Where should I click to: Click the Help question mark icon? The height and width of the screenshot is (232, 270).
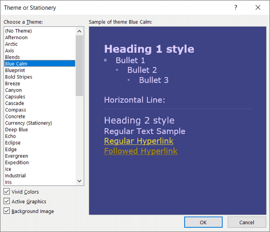point(236,7)
